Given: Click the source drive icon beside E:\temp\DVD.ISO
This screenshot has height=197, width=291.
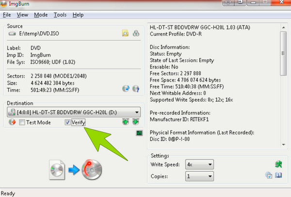Looking at the screenshot, I should 12,33.
